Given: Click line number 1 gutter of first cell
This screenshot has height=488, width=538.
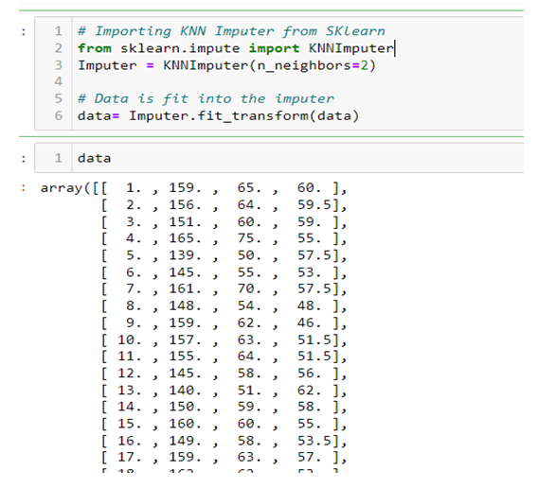Looking at the screenshot, I should coord(59,31).
